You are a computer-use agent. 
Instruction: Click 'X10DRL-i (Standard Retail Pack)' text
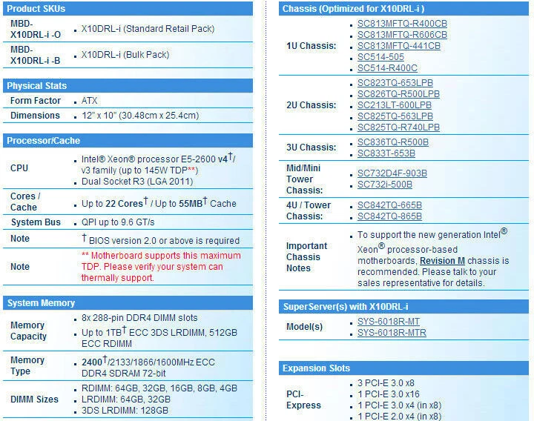148,29
